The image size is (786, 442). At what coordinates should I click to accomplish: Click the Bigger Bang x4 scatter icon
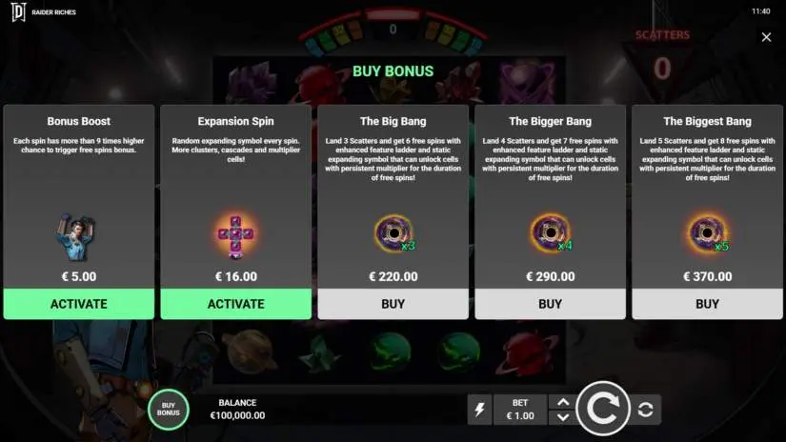click(552, 233)
